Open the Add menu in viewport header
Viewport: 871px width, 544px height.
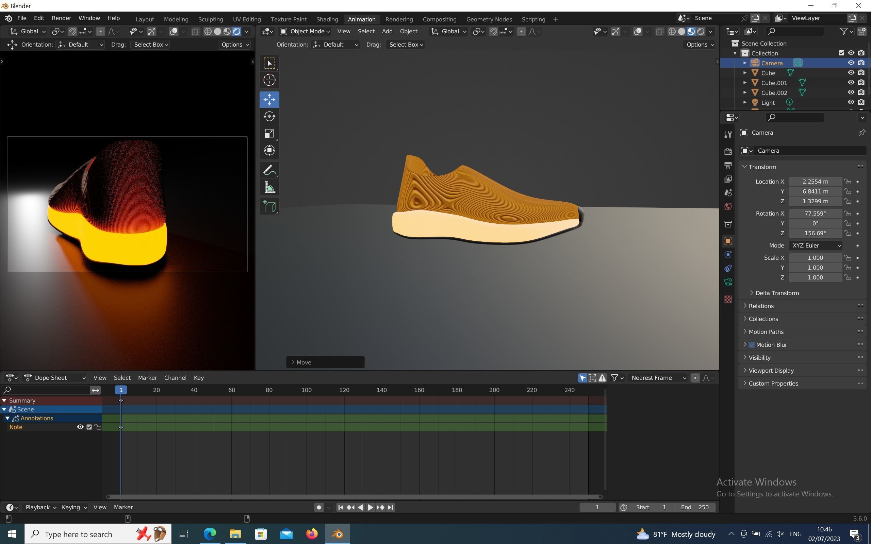tap(387, 32)
